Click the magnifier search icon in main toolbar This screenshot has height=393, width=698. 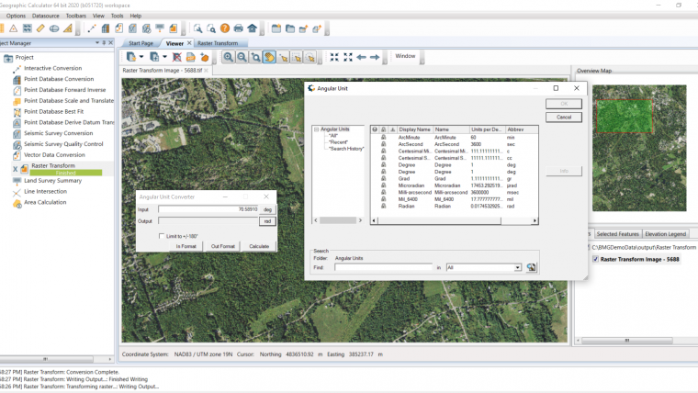click(x=197, y=28)
